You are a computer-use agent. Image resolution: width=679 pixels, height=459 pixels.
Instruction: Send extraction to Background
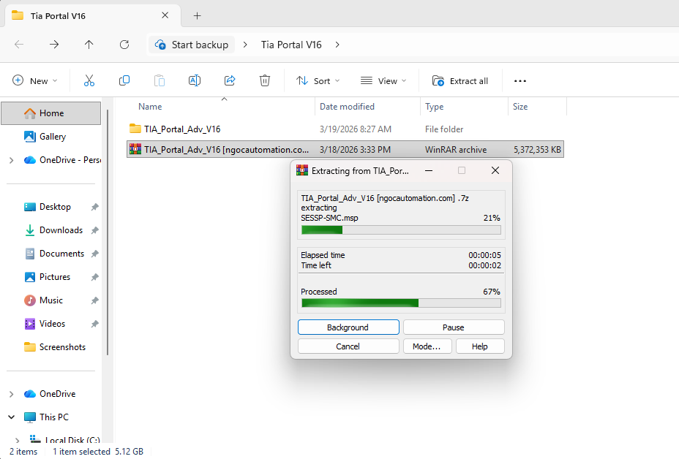point(348,327)
